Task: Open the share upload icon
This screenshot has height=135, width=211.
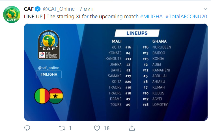Action: pyautogui.click(x=132, y=128)
